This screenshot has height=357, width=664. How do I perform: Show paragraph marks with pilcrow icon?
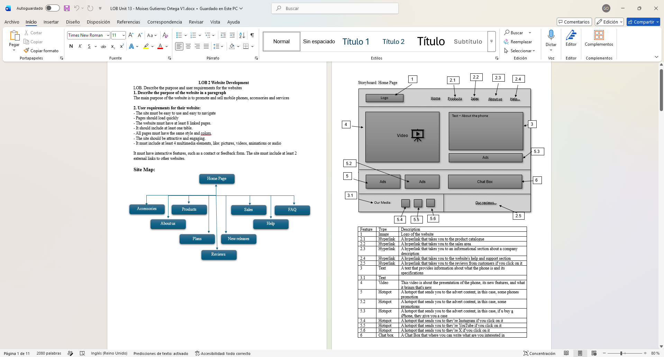(252, 35)
